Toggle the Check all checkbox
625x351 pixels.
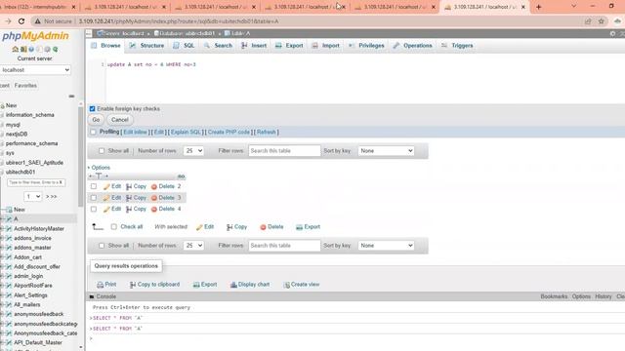(114, 226)
